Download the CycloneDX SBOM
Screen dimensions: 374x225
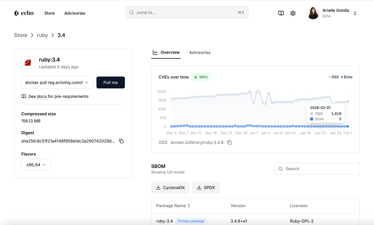[x=170, y=187]
